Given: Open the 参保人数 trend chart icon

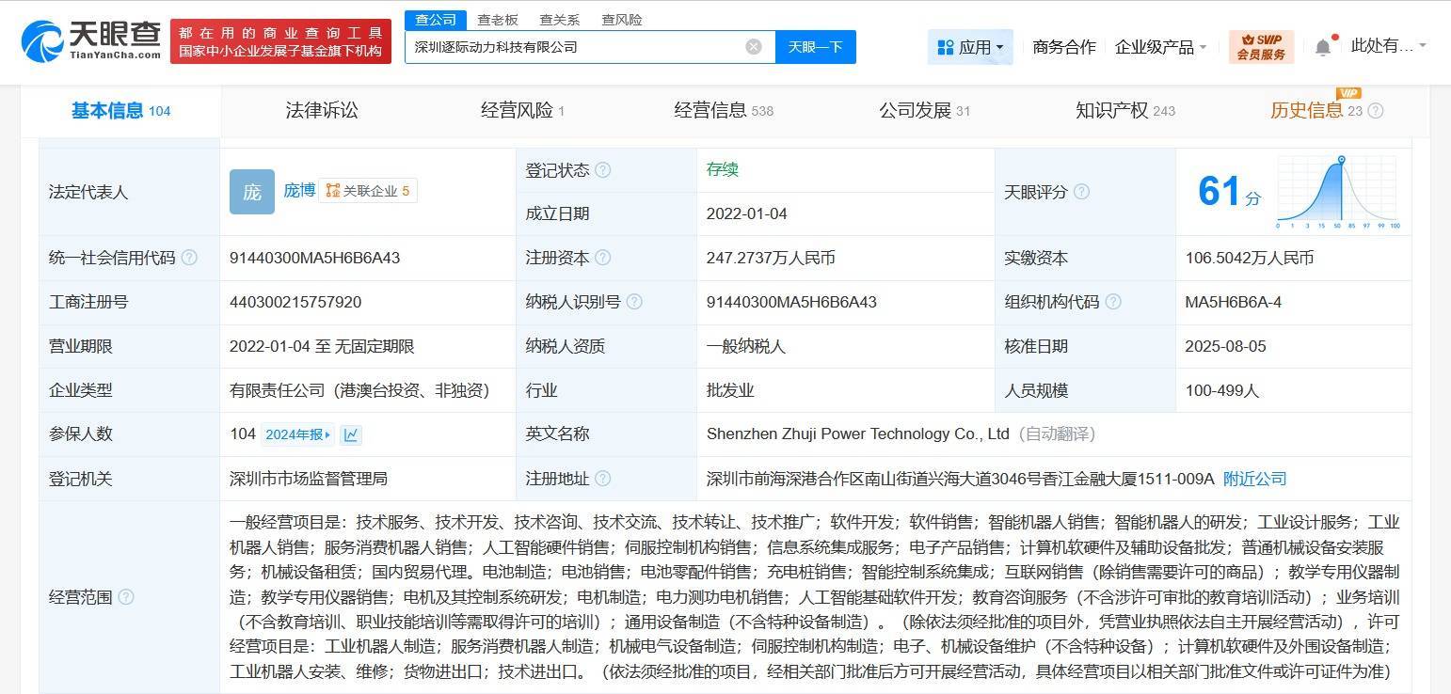Looking at the screenshot, I should (351, 434).
